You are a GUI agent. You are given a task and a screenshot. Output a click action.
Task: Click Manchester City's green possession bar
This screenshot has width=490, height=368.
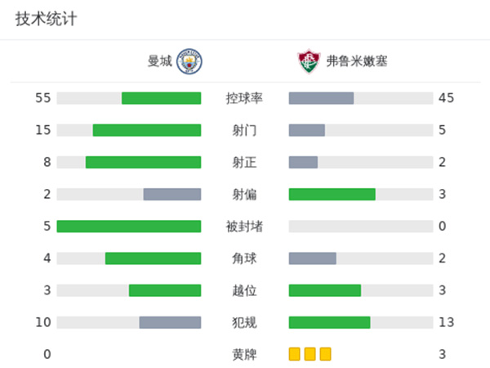pos(161,98)
